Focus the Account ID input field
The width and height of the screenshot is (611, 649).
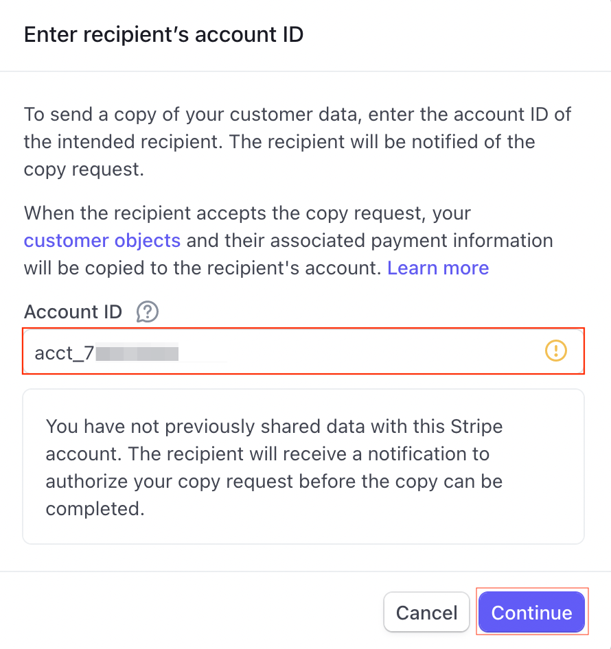343,351
